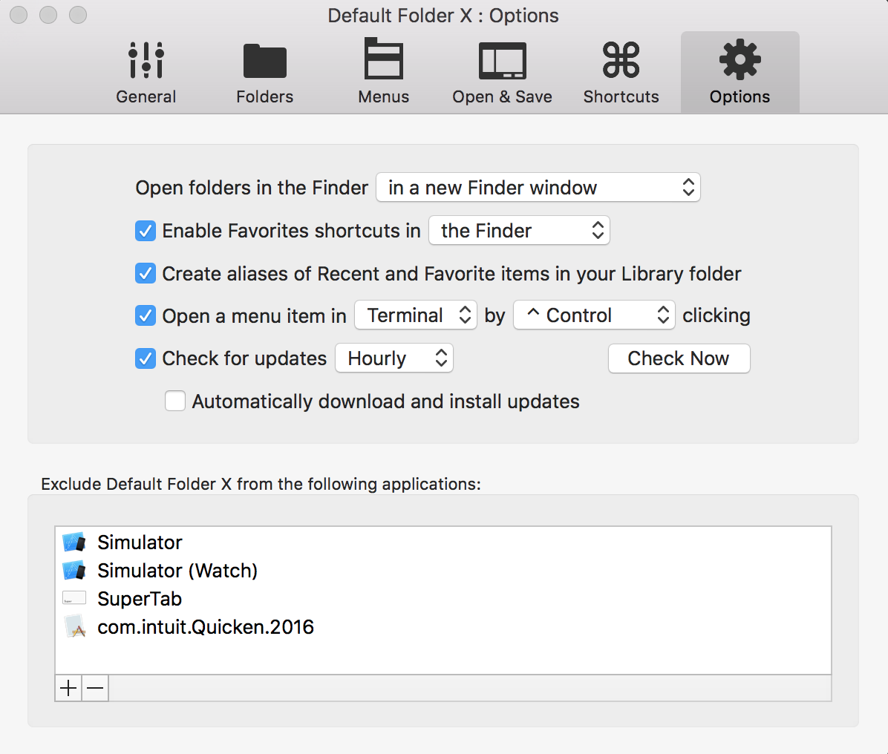Image resolution: width=888 pixels, height=754 pixels.
Task: Uncheck Create aliases of Recent and Favorite items
Action: pos(146,273)
